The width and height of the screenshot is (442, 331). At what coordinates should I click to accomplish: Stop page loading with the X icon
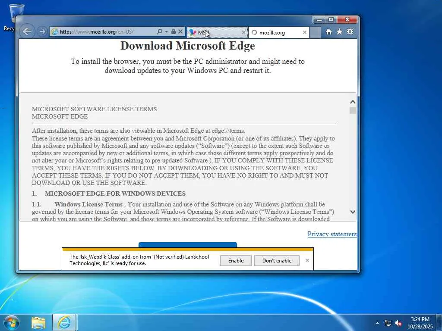click(x=180, y=31)
